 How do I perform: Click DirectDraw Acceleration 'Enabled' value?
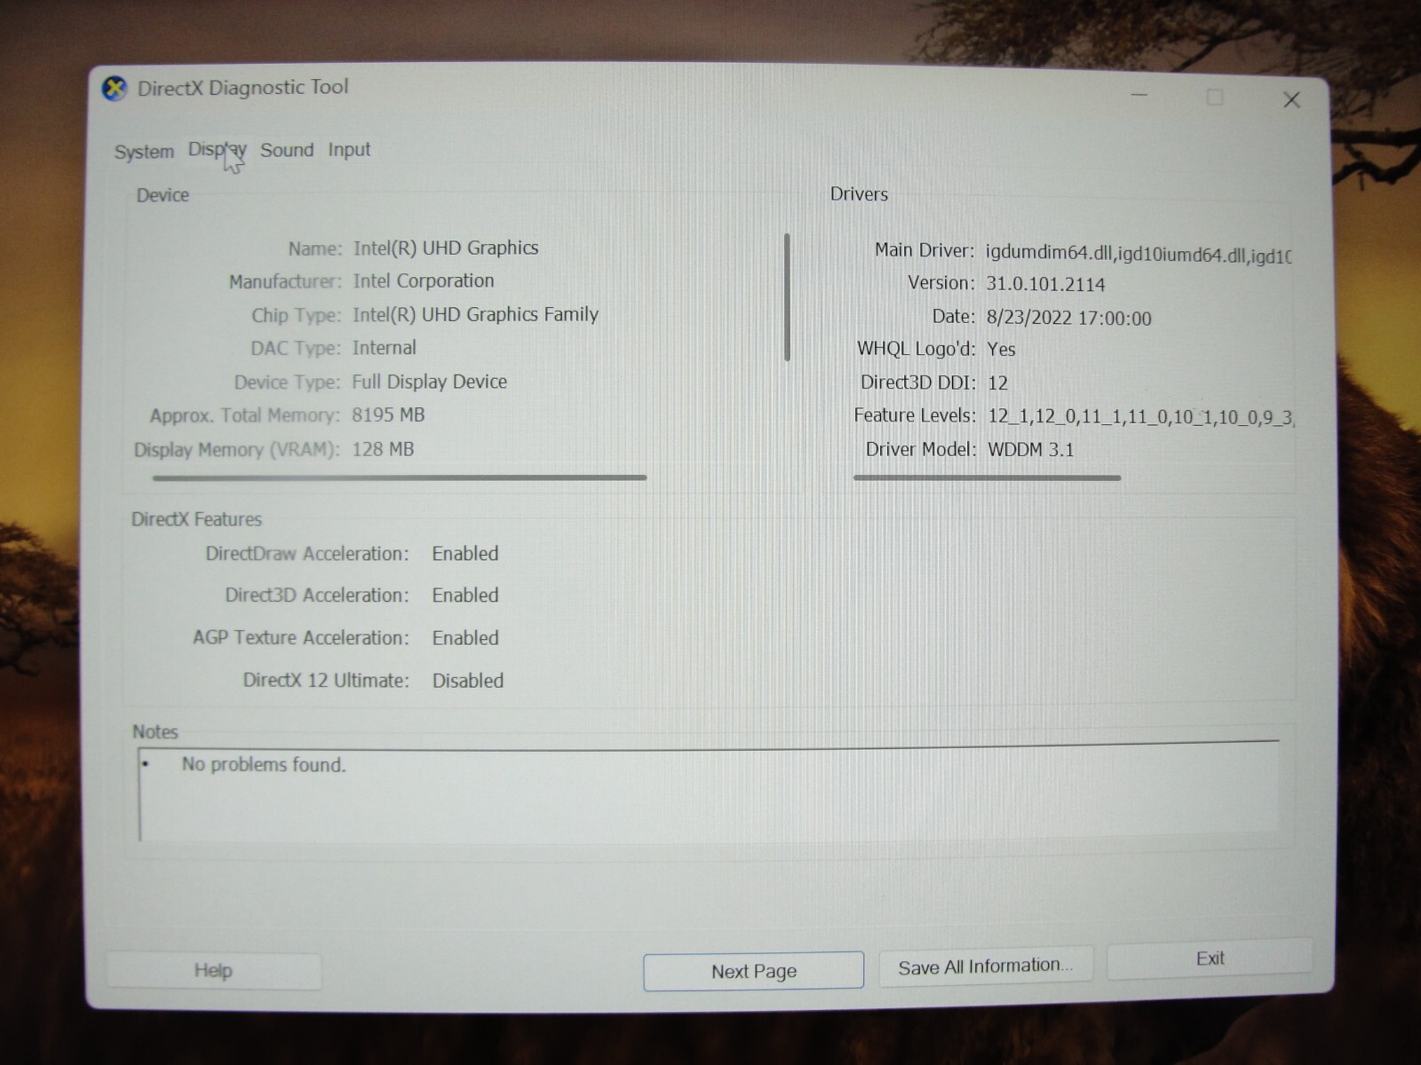[465, 554]
